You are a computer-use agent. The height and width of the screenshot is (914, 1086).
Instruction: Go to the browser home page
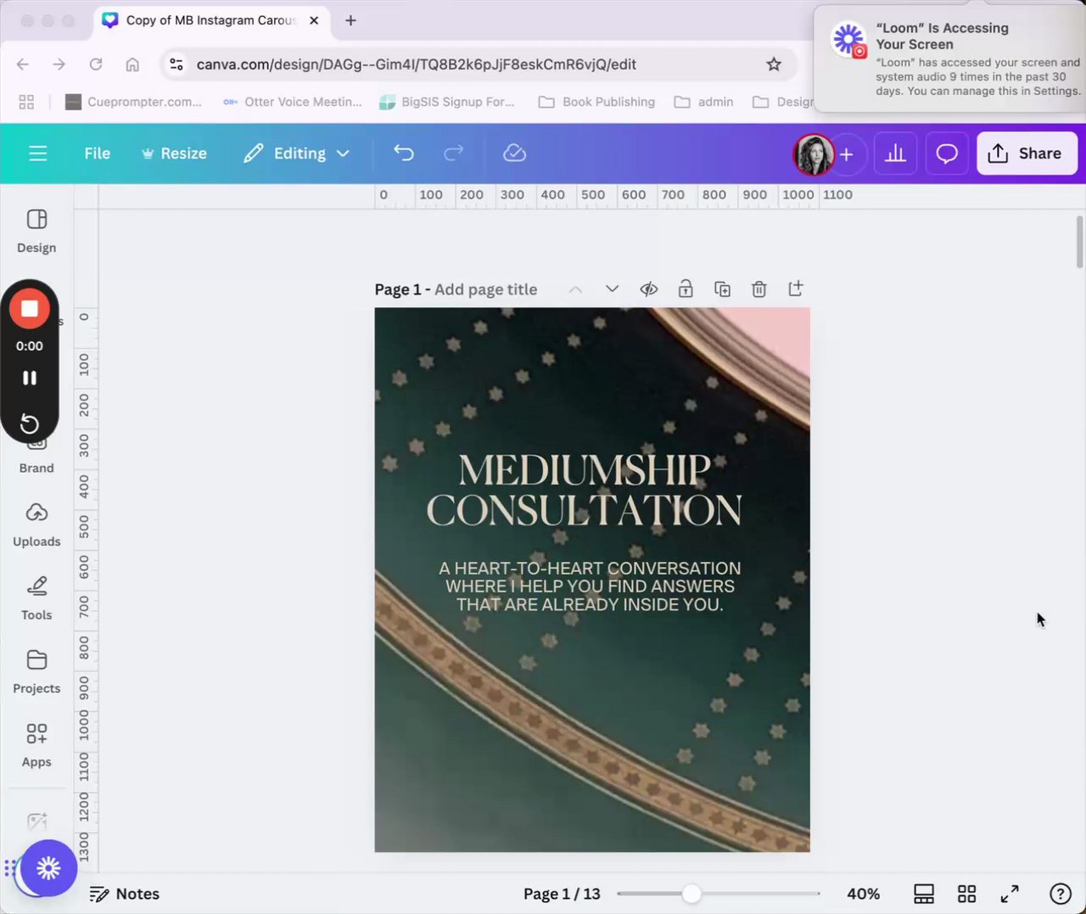click(x=132, y=64)
